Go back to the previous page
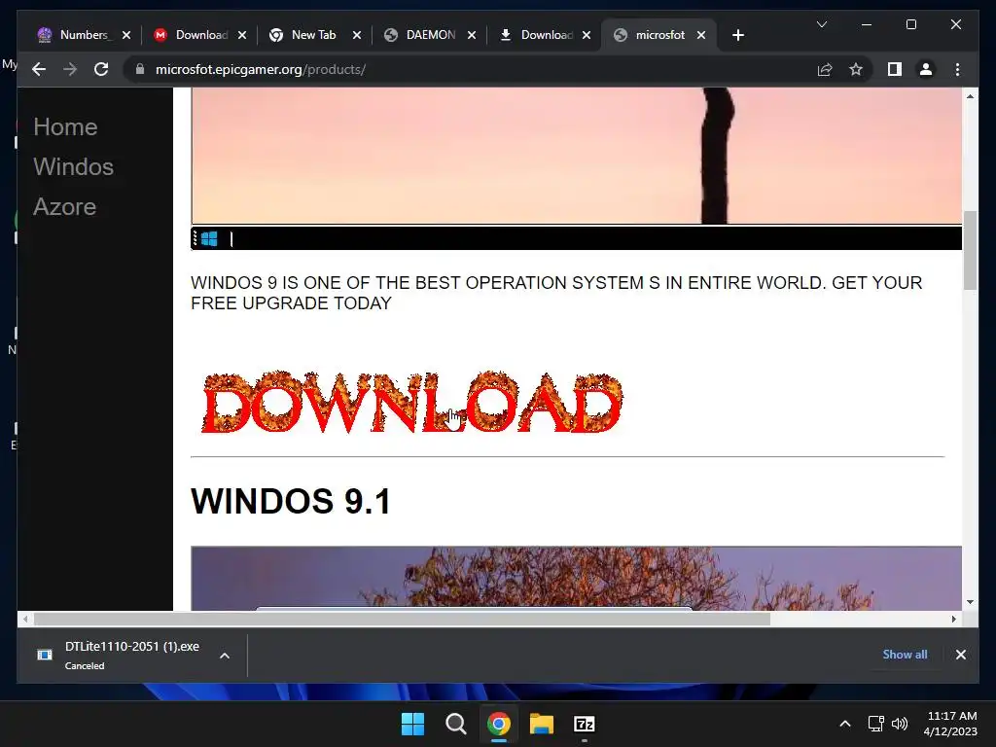 click(39, 69)
